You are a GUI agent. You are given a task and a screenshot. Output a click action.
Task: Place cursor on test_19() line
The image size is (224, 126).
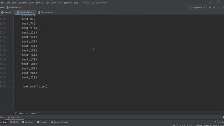point(29,69)
